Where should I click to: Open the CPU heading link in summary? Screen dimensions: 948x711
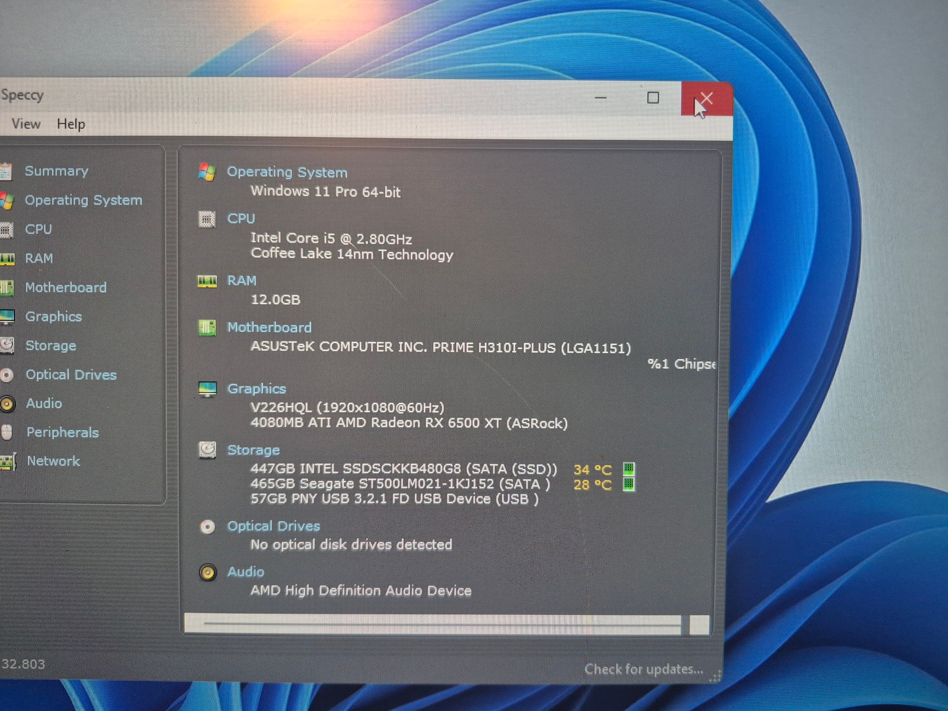tap(241, 218)
